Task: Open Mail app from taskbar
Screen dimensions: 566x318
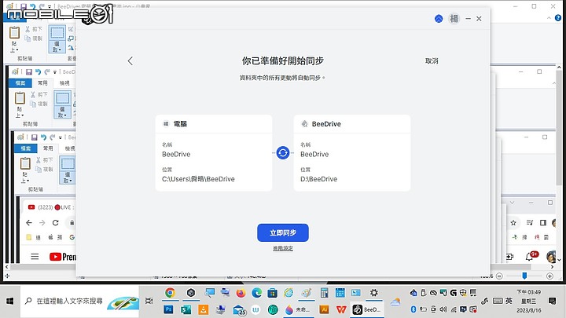Action: click(239, 309)
